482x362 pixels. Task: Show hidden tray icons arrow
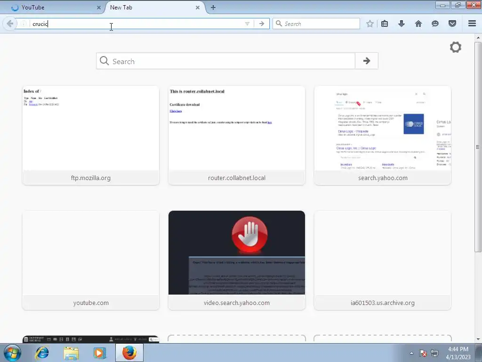point(411,353)
